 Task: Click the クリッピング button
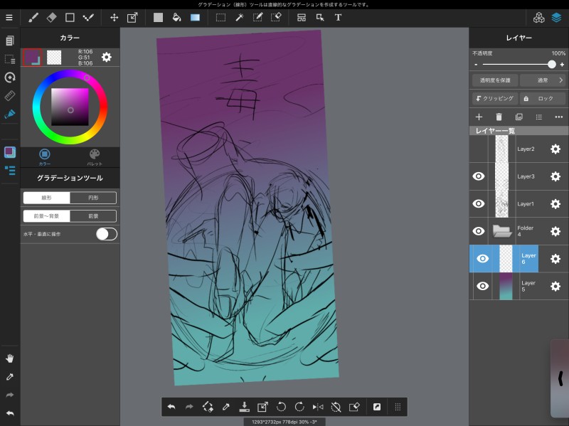495,98
